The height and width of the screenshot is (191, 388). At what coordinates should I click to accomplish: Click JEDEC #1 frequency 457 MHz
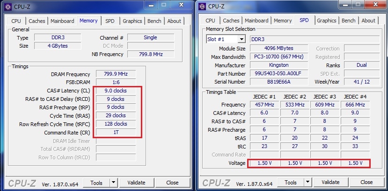pyautogui.click(x=264, y=105)
